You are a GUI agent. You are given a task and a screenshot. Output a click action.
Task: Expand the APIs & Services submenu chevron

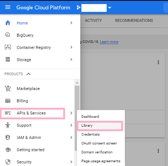click(71, 113)
